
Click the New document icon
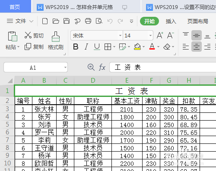tap(45, 21)
